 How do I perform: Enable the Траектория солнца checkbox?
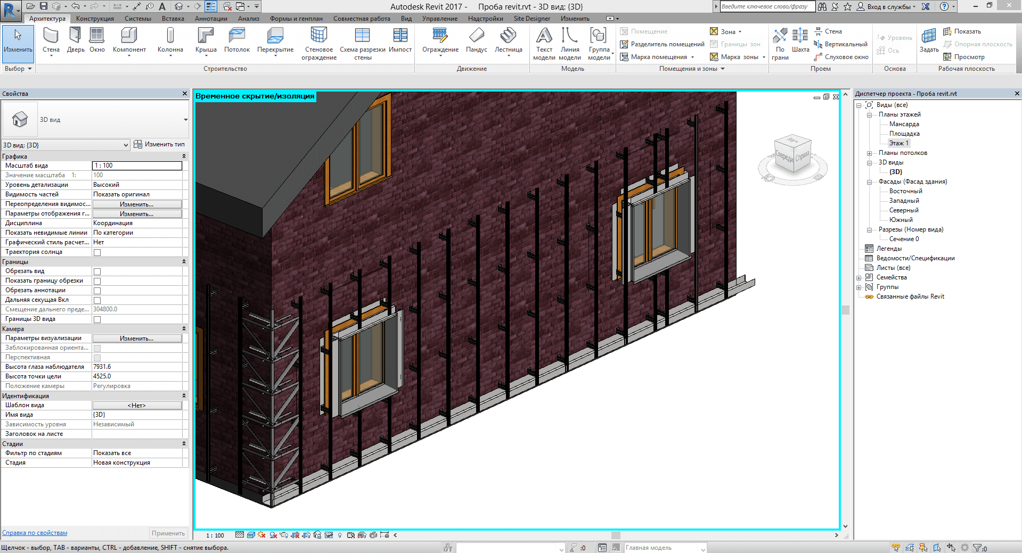click(x=97, y=252)
